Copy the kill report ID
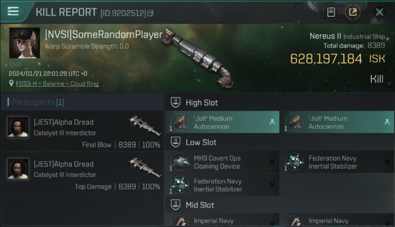This screenshot has height=227, width=395. click(x=150, y=13)
